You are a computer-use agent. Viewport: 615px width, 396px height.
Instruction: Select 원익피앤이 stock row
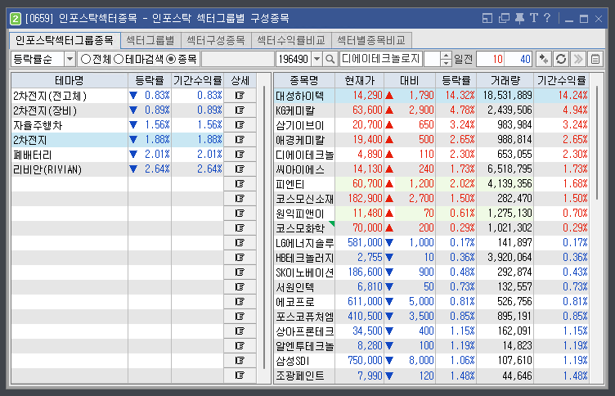[432, 213]
